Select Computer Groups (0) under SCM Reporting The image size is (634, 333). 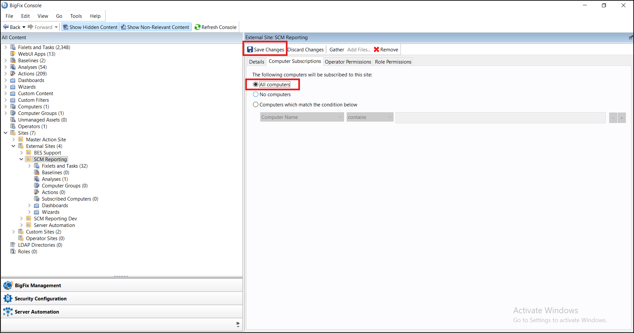tap(65, 185)
